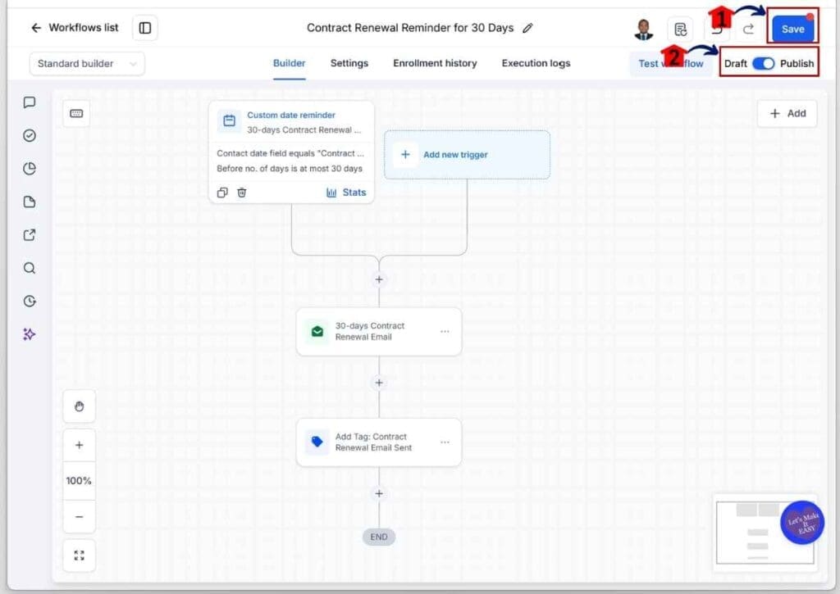The image size is (840, 594).
Task: Zoom out the canvas with minus
Action: (x=80, y=517)
